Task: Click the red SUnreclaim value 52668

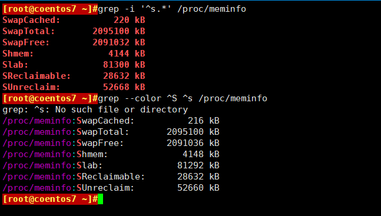Action: pos(116,87)
